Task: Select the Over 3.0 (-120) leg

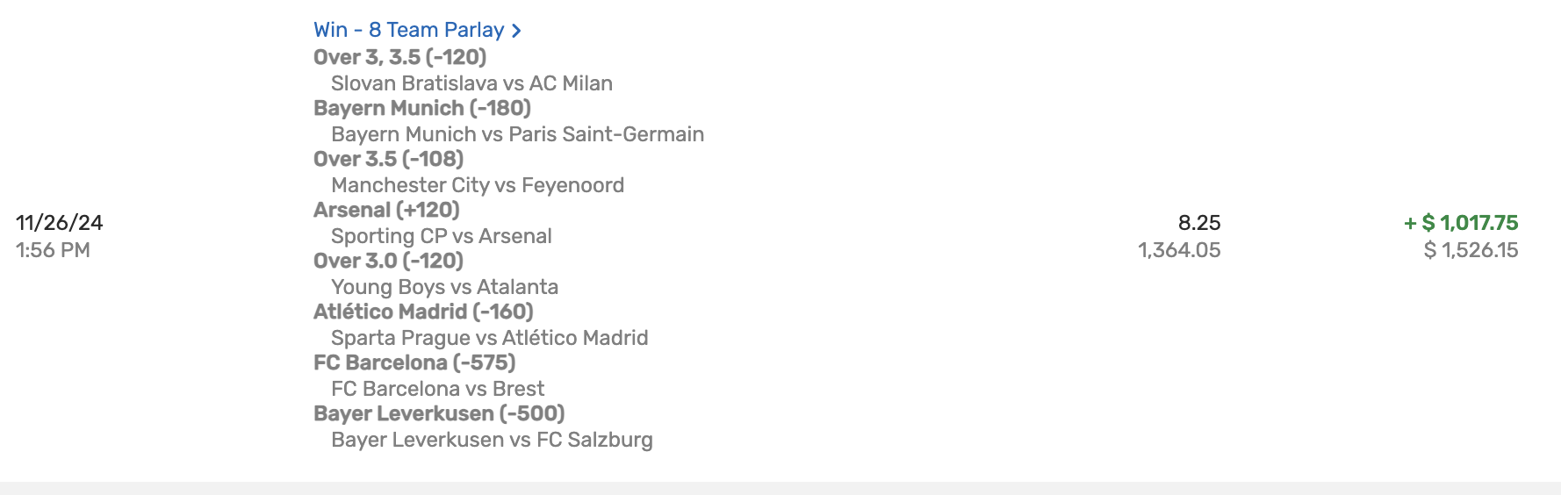Action: [388, 261]
